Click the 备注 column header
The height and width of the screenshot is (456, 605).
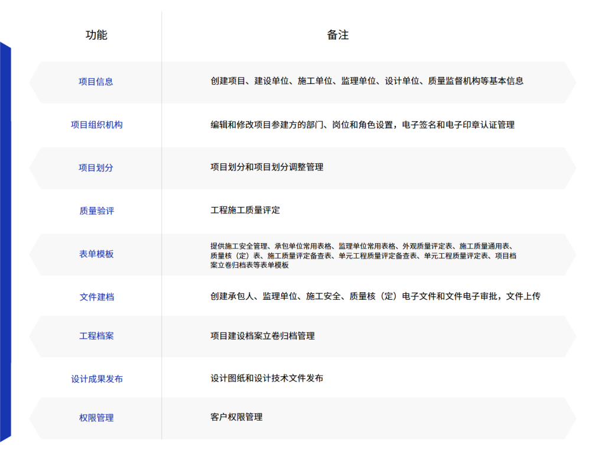(x=338, y=35)
